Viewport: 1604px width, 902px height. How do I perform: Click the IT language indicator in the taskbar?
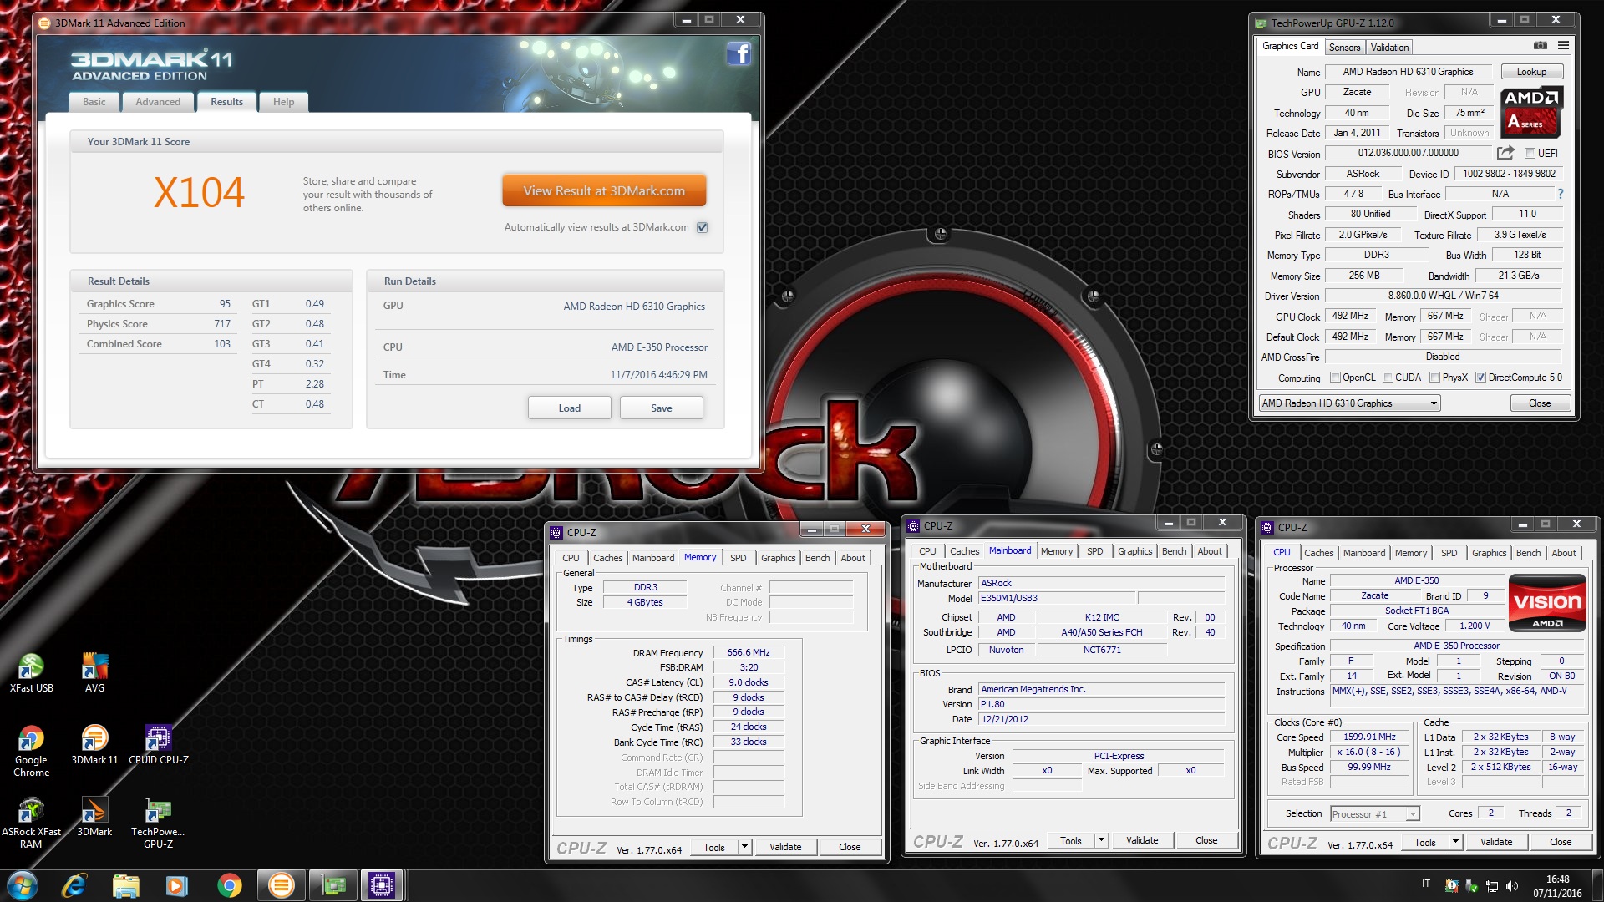point(1426,884)
